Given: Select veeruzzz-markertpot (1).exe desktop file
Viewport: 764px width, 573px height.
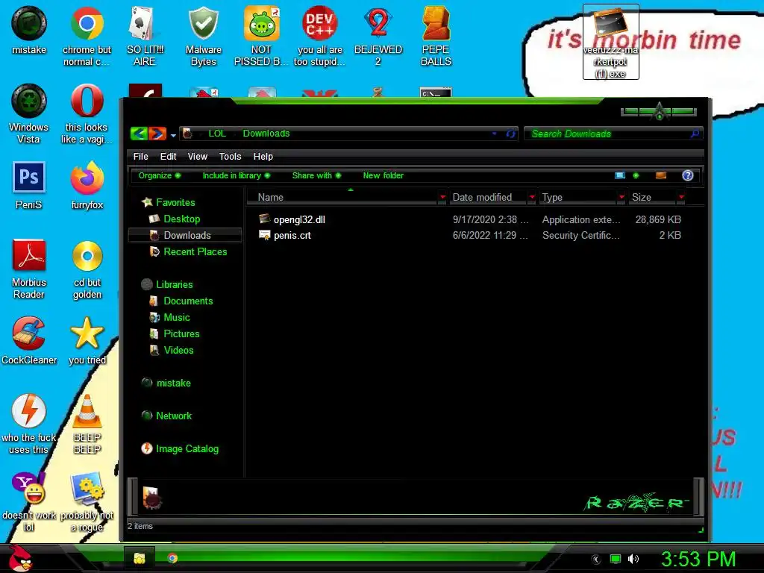Looking at the screenshot, I should point(610,42).
